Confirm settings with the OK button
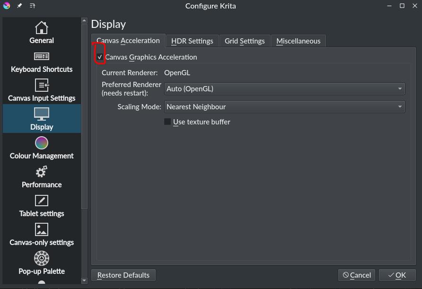Screen dimensions: 422x289 click(397, 275)
